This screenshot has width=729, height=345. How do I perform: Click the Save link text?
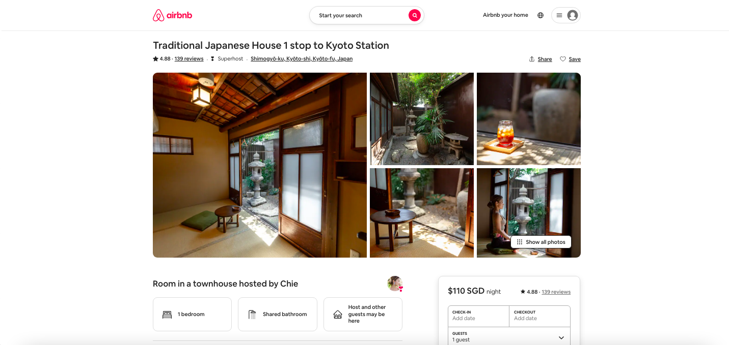(x=575, y=59)
